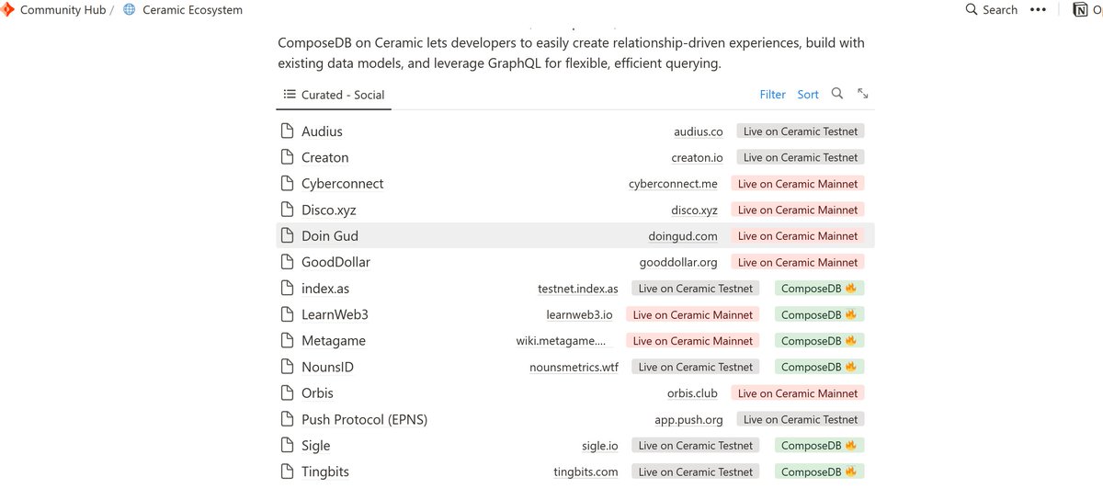The image size is (1103, 500).
Task: Click the magnifier icon next to Search
Action: (x=972, y=10)
